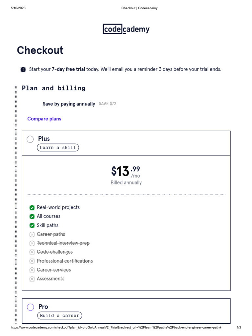Select the Pro plan radio button

(31, 307)
